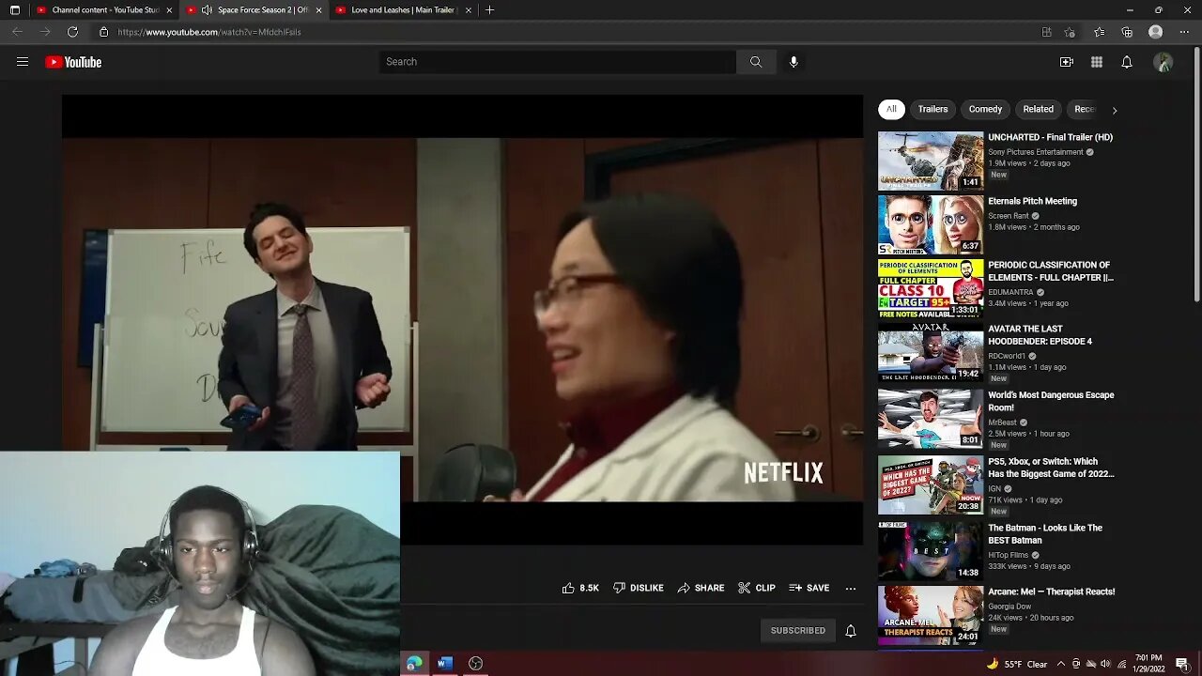1202x676 pixels.
Task: Open the Periodic Classification of Elements thumbnail
Action: tap(931, 289)
